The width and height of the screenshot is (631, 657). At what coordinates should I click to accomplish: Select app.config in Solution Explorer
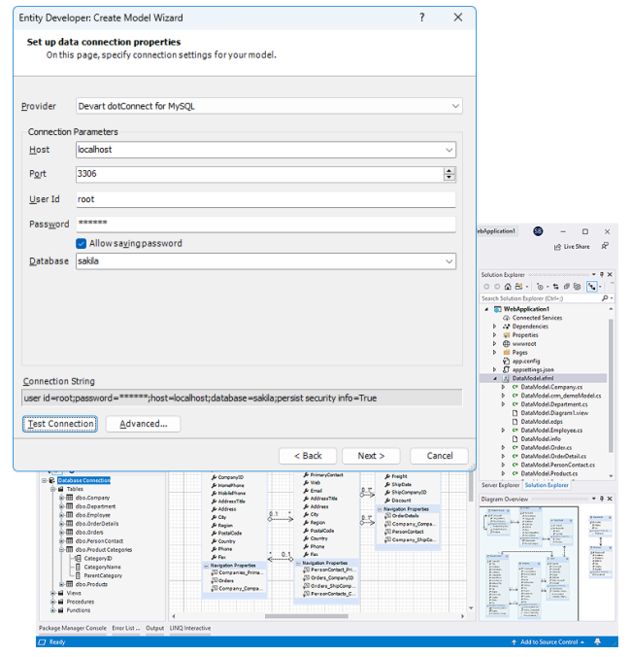[x=526, y=362]
